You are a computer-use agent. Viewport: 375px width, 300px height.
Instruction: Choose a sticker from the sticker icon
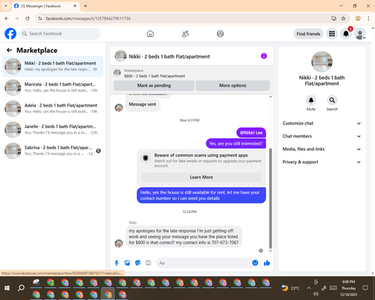(138, 263)
